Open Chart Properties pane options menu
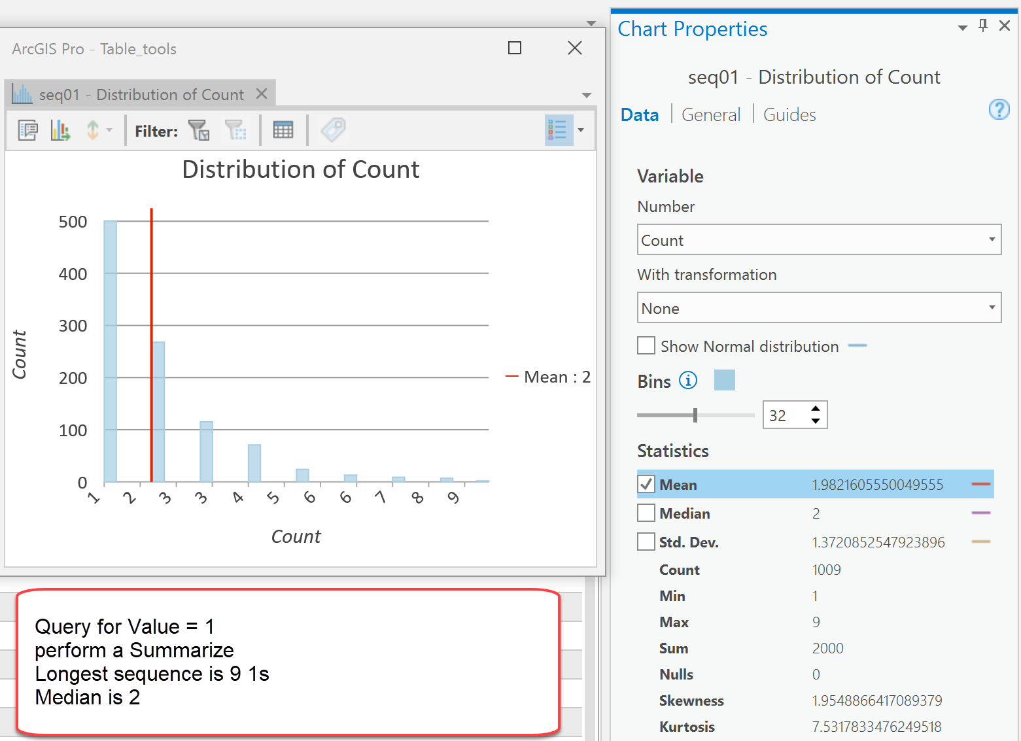1021x741 pixels. pyautogui.click(x=963, y=27)
